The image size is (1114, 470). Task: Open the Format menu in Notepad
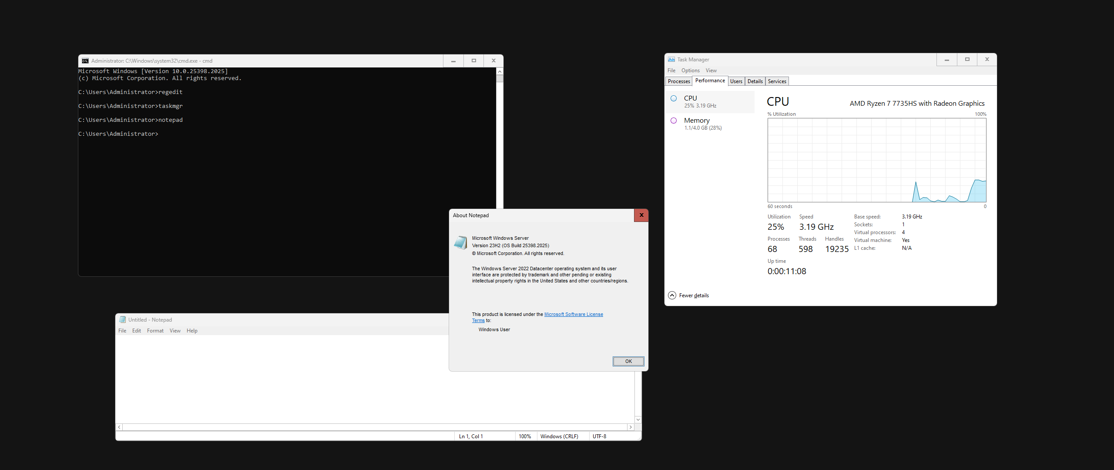(x=155, y=331)
